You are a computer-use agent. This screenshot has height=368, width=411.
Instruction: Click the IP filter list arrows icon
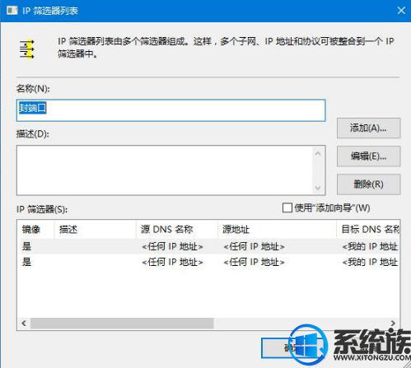click(27, 49)
